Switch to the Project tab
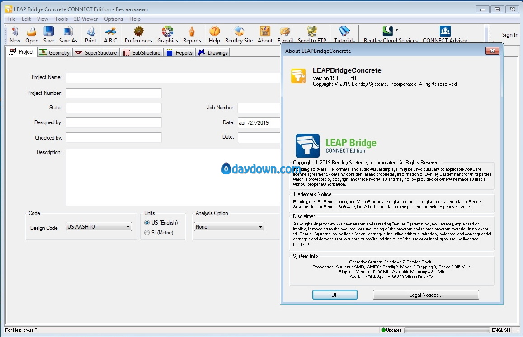The height and width of the screenshot is (337, 523). (x=22, y=52)
